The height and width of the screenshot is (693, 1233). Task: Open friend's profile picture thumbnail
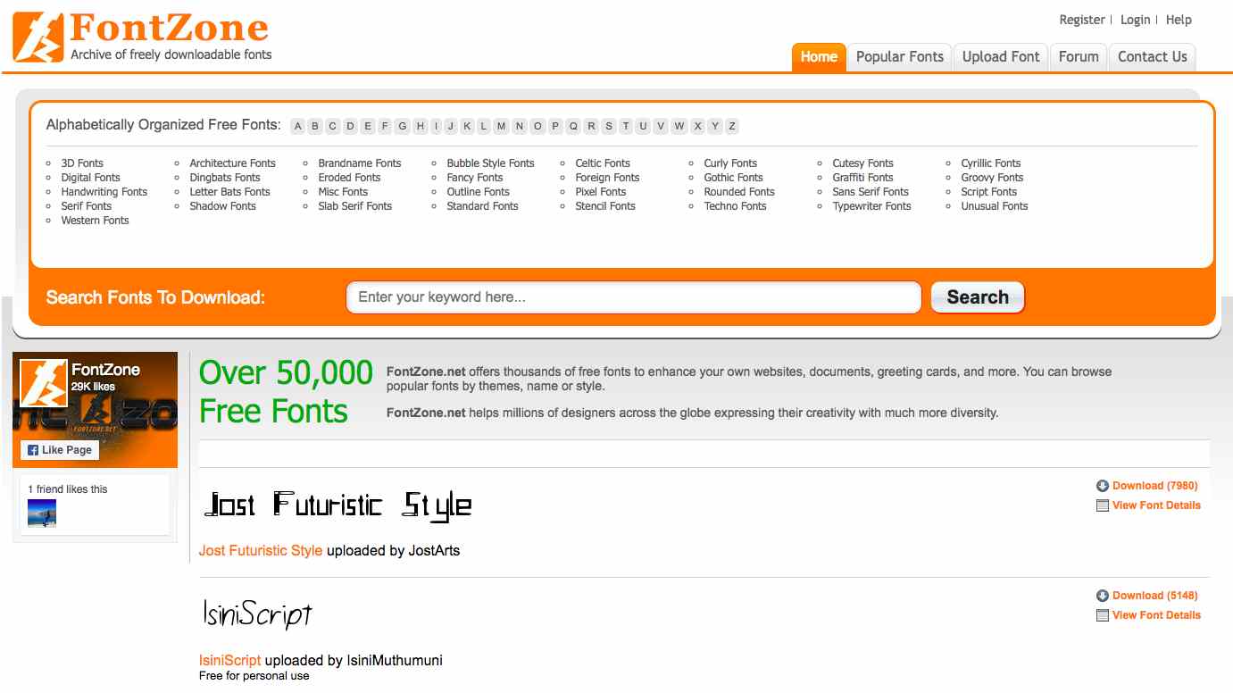pos(42,513)
